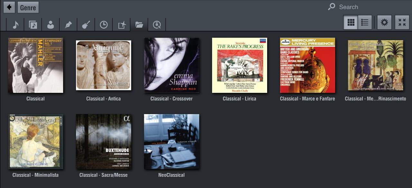The height and width of the screenshot is (188, 412).
Task: Switch to list view
Action: 365,22
